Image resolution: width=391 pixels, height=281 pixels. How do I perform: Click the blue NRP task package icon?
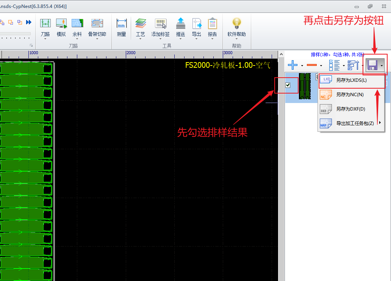pyautogui.click(x=326, y=123)
